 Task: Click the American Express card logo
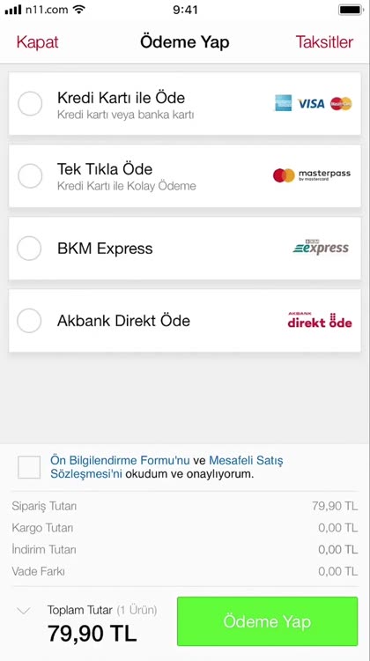283,103
